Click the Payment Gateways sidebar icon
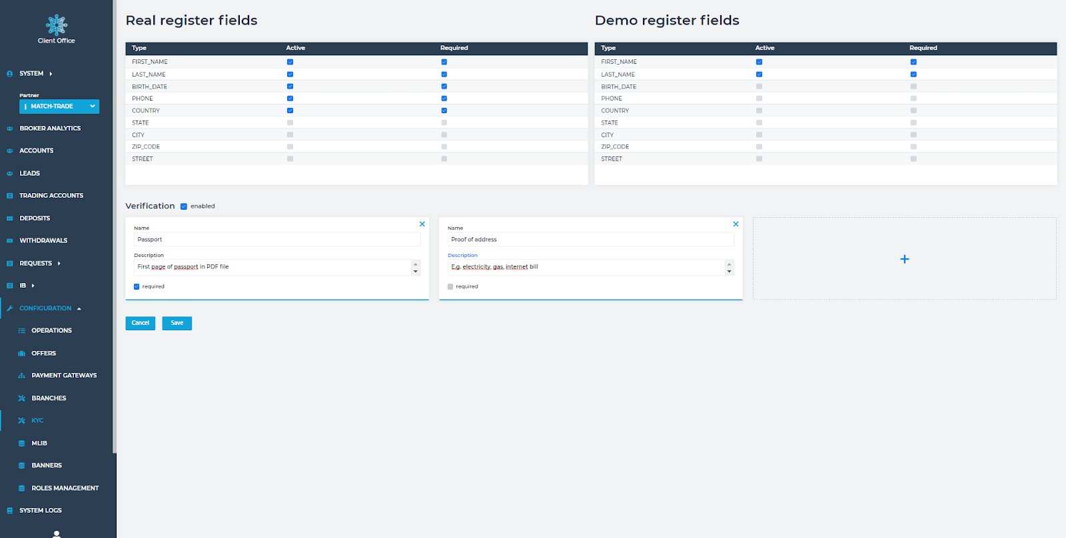The image size is (1066, 538). pos(22,376)
